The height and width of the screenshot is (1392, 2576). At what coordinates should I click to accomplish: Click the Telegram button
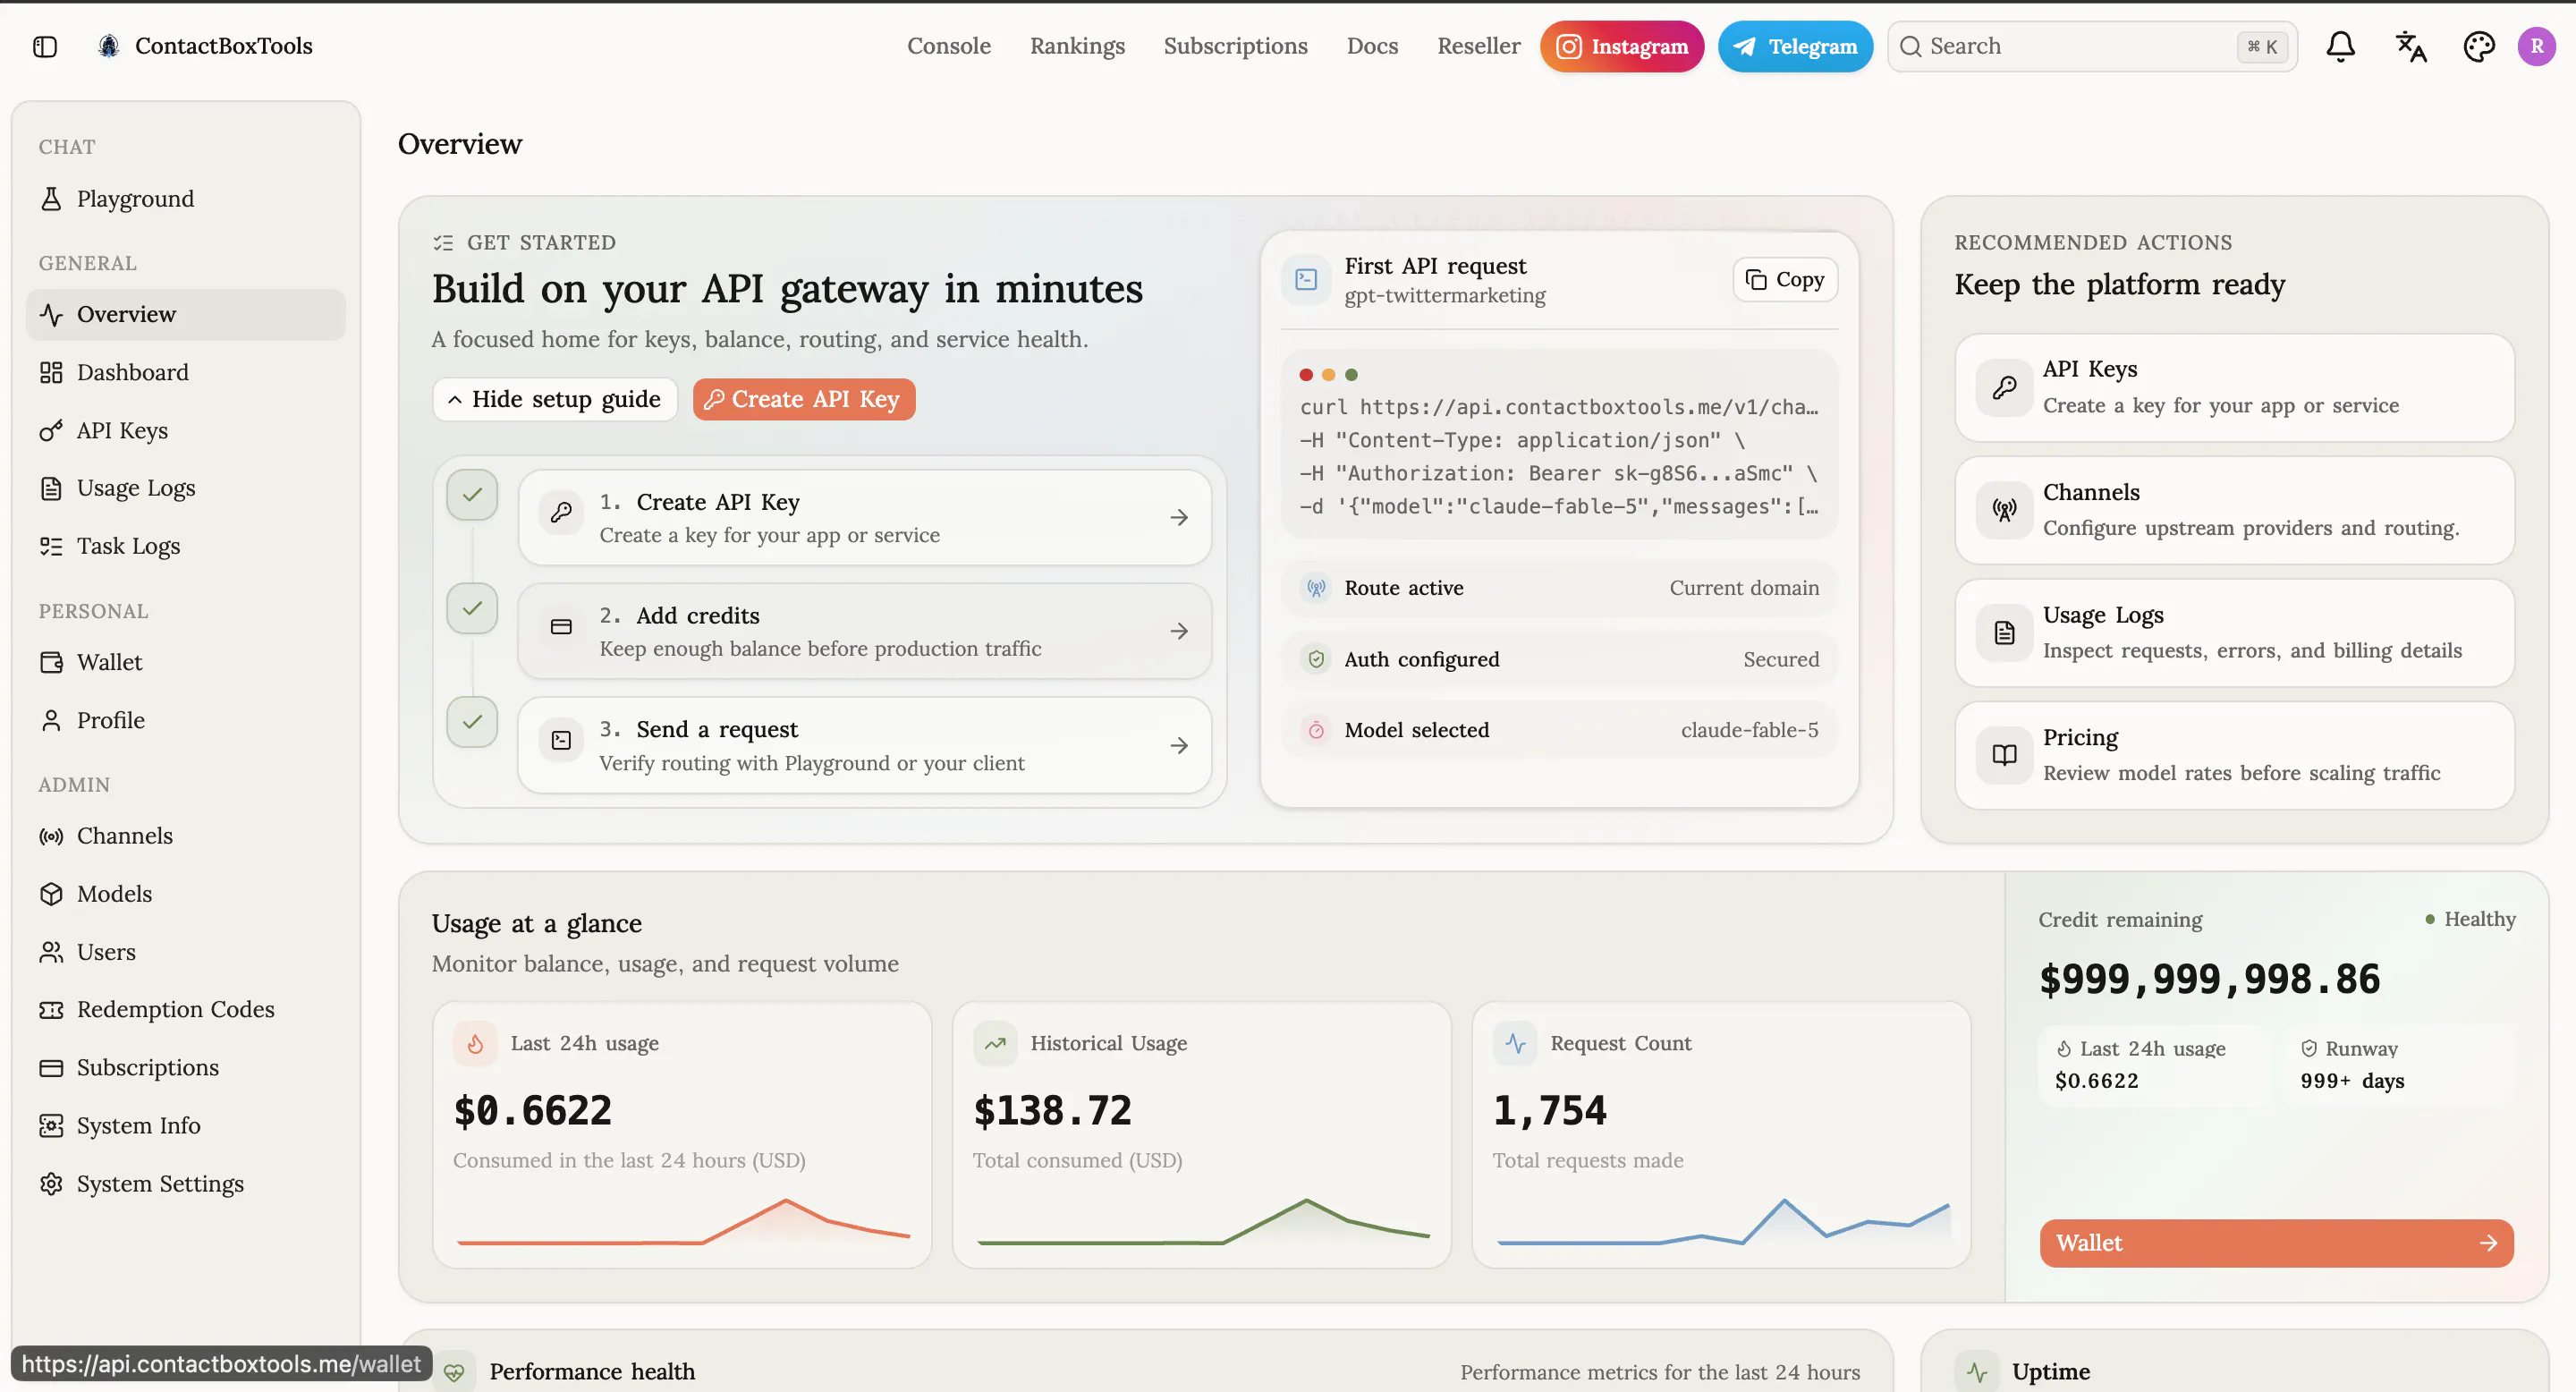click(1795, 47)
